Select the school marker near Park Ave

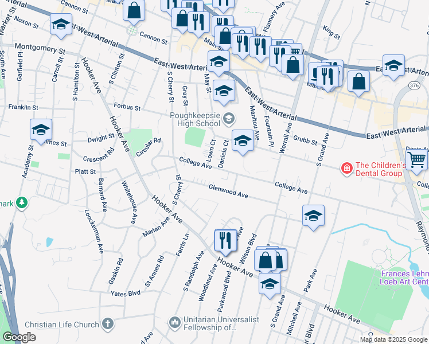[314, 217]
